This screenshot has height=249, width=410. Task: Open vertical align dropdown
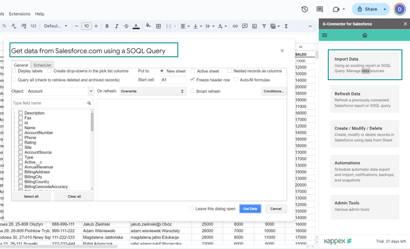(x=198, y=26)
